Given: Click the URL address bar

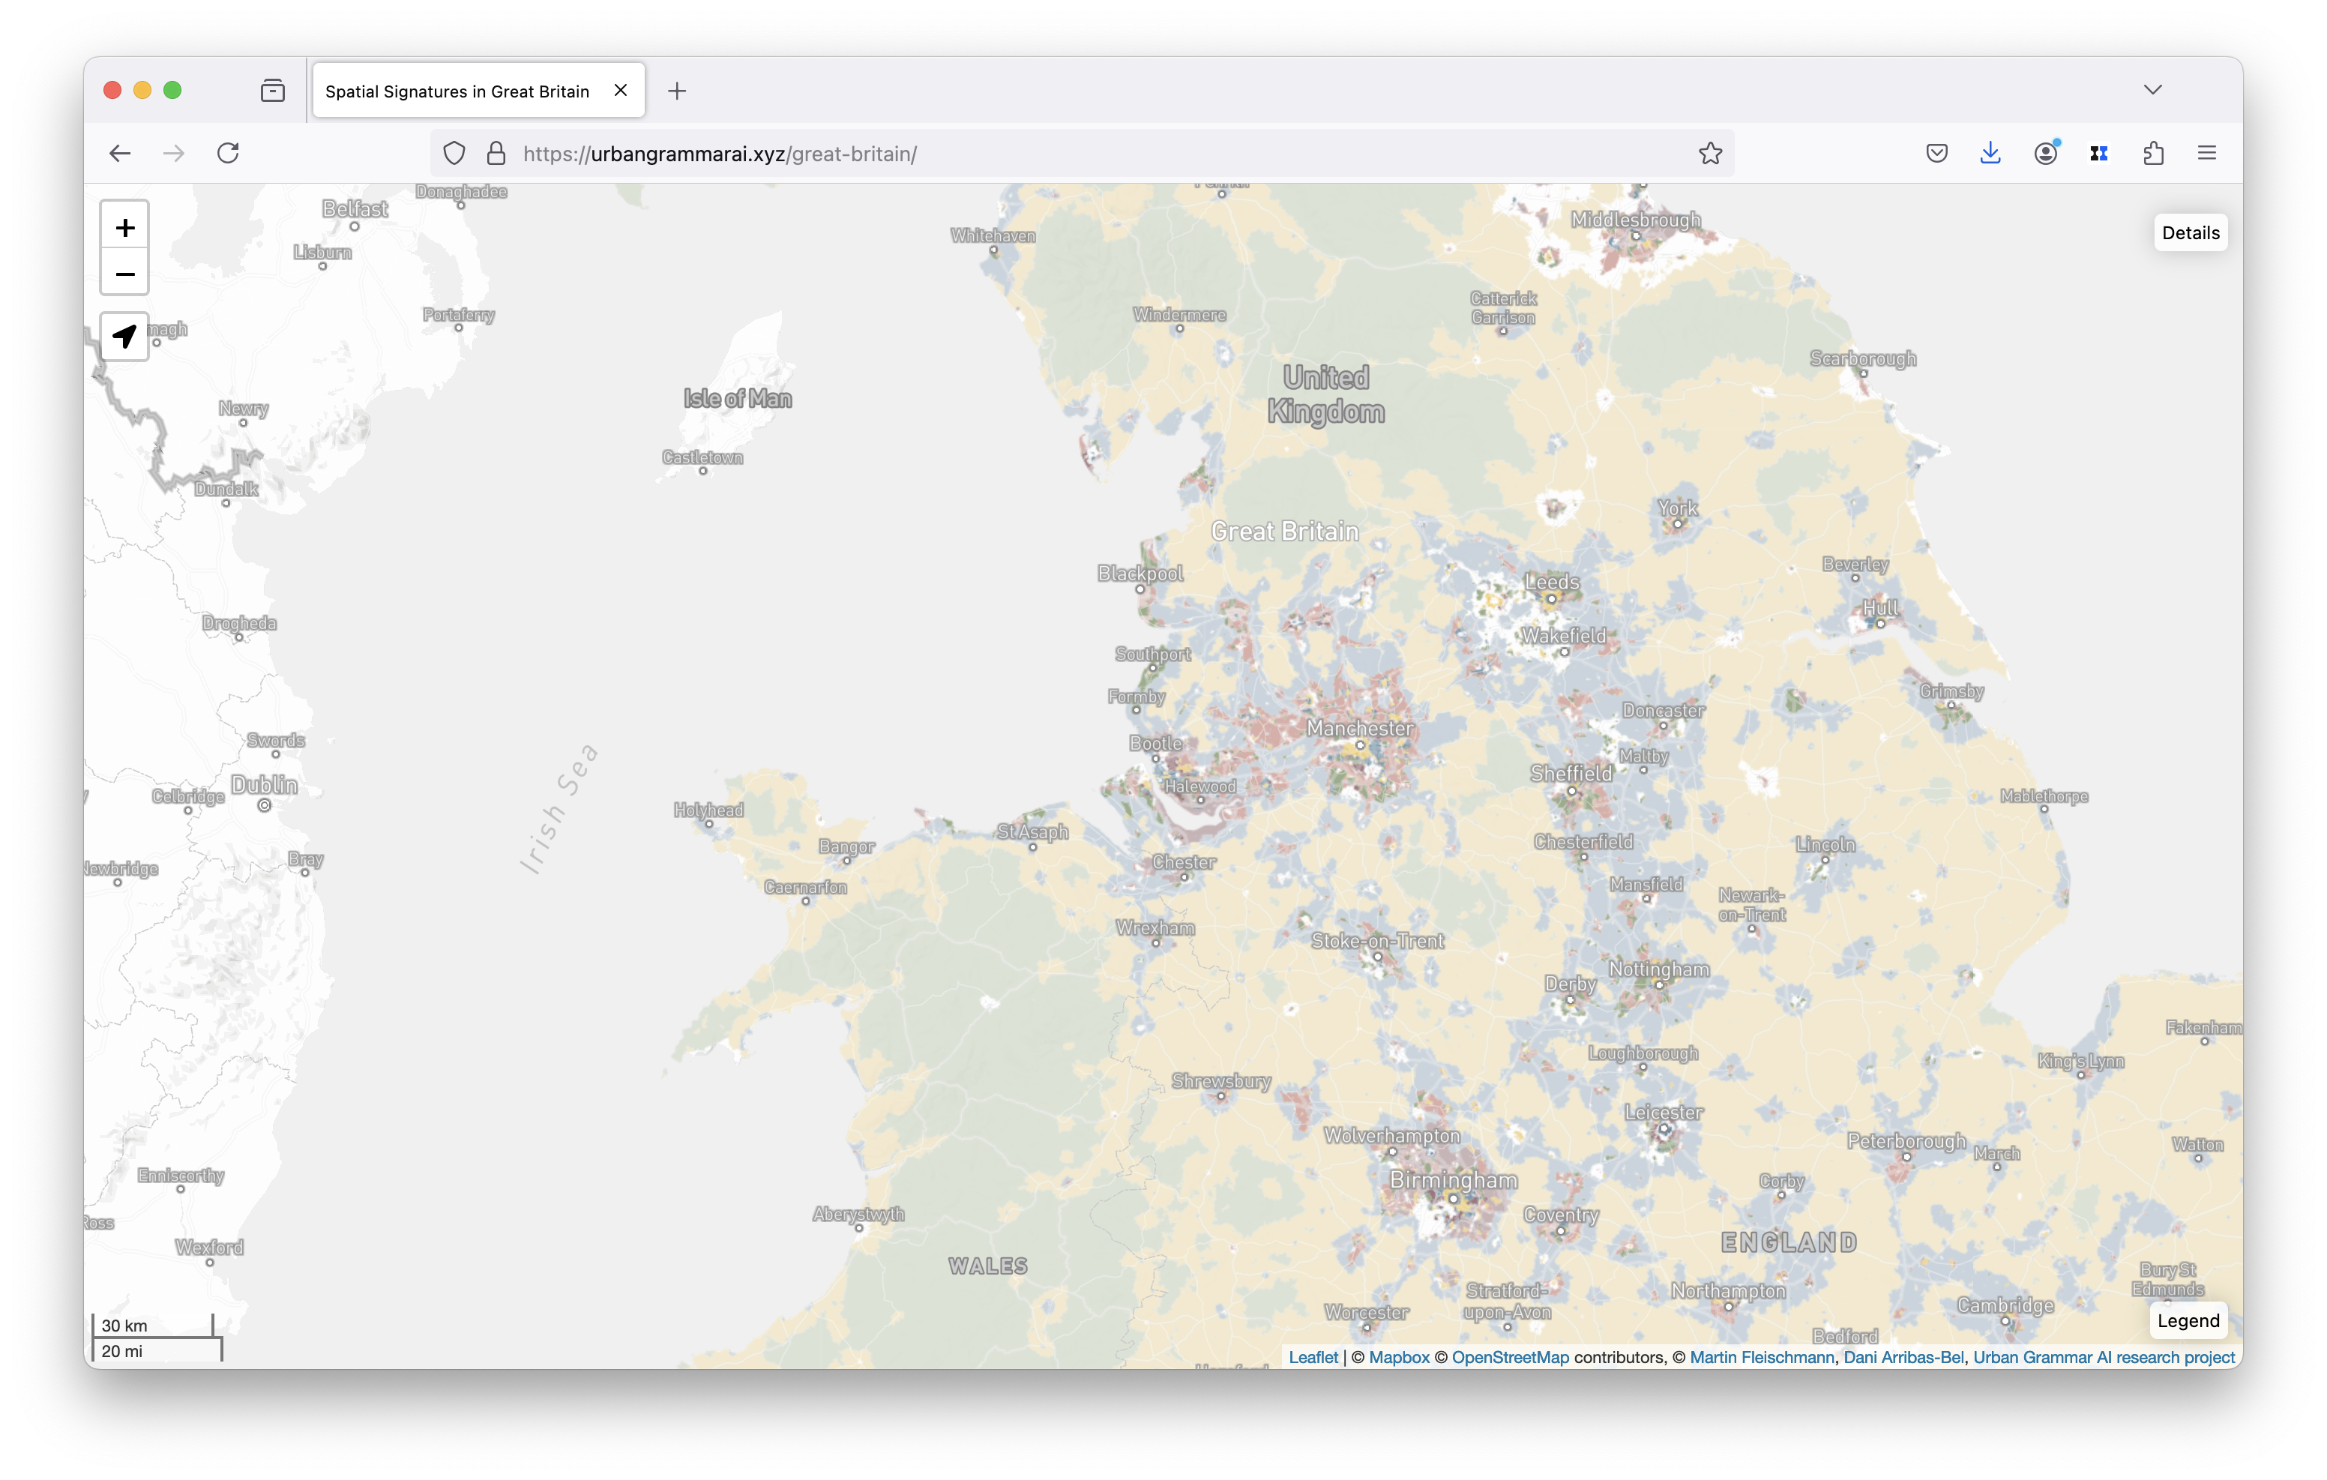Looking at the screenshot, I should click(x=1063, y=154).
